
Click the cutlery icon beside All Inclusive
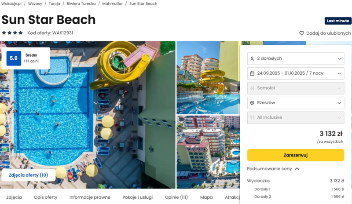point(252,117)
